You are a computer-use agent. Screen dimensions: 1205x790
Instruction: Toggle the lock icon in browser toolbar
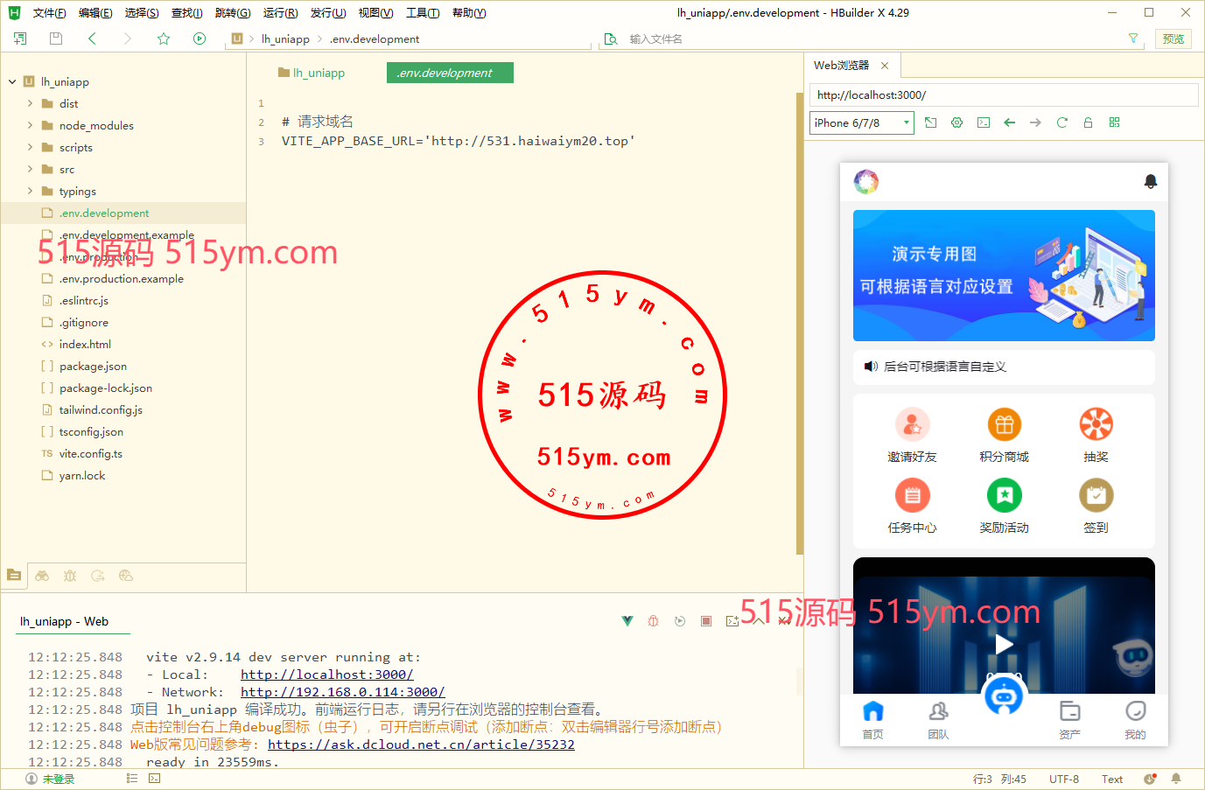pyautogui.click(x=1088, y=122)
